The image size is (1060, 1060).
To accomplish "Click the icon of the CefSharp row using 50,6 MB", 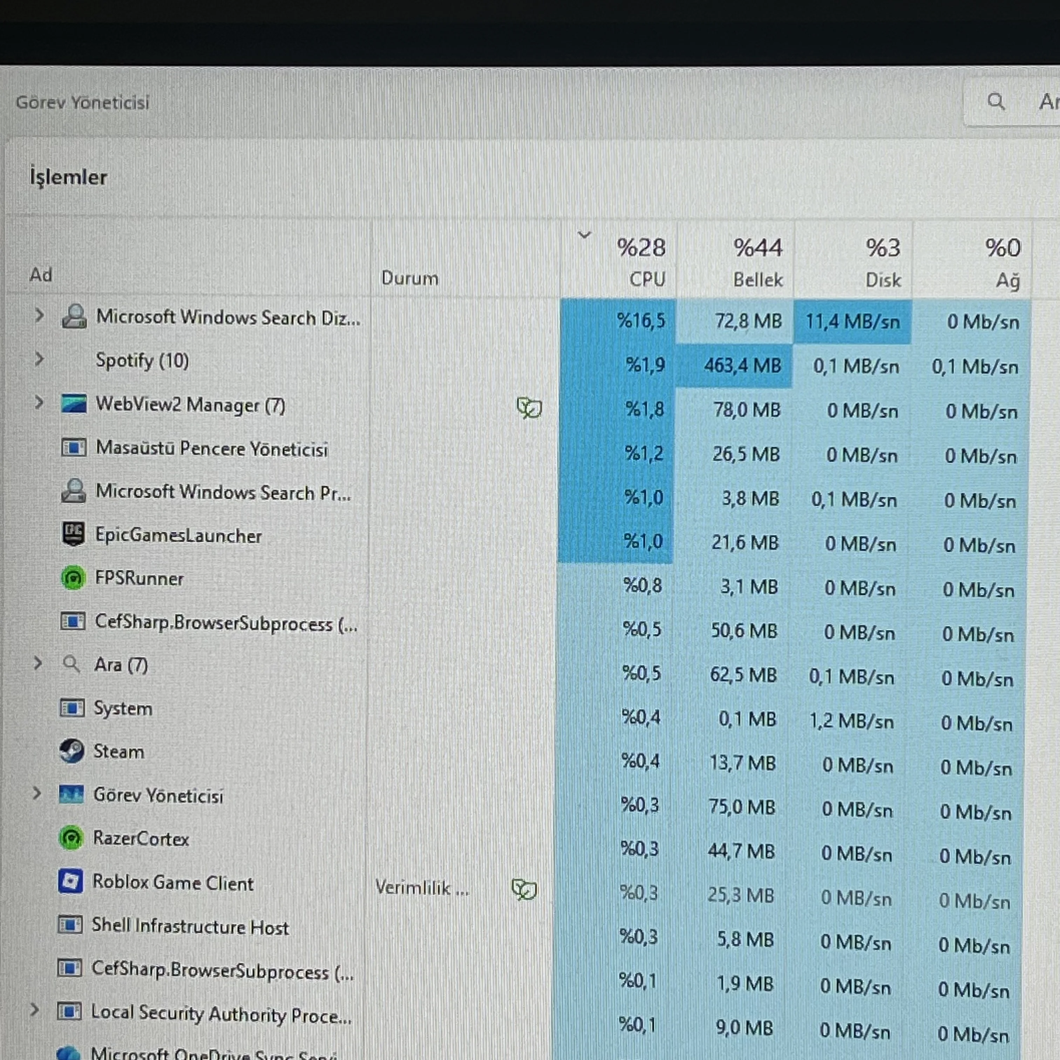I will (73, 621).
